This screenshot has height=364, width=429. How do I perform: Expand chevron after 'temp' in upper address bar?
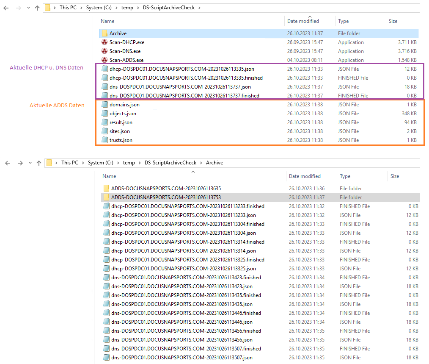pyautogui.click(x=138, y=8)
